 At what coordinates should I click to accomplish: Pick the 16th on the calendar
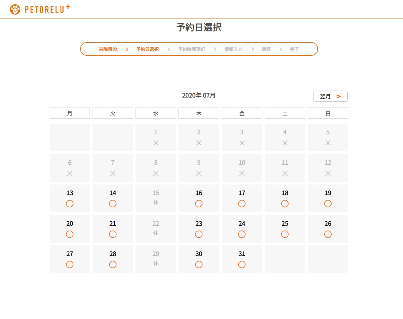click(199, 198)
